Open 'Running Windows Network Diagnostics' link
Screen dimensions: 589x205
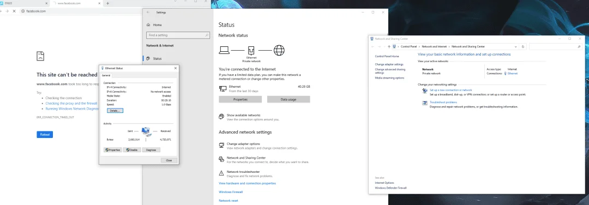coord(72,108)
